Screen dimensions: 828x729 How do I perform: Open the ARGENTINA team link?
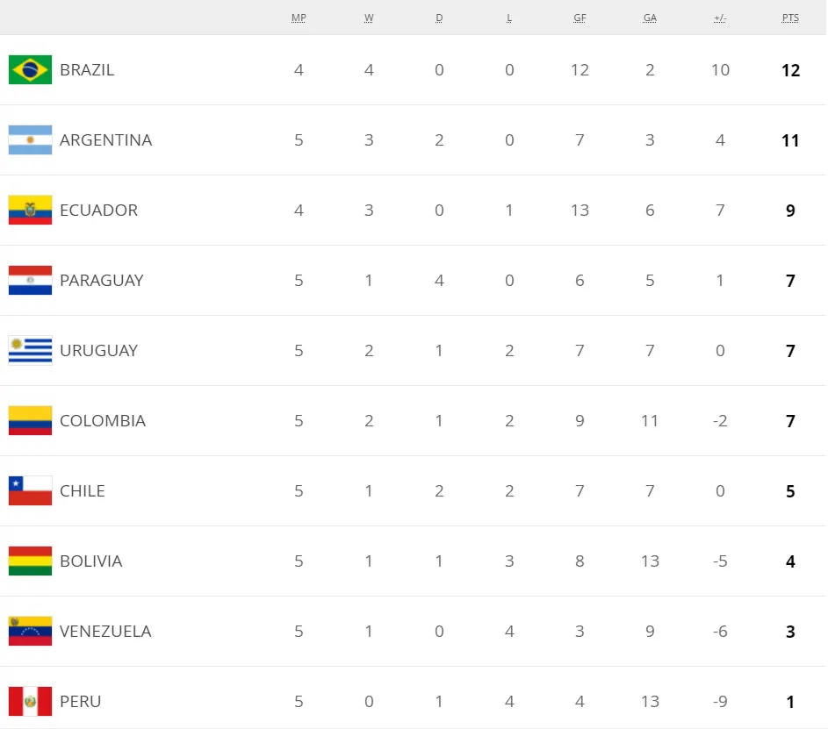[x=106, y=139]
